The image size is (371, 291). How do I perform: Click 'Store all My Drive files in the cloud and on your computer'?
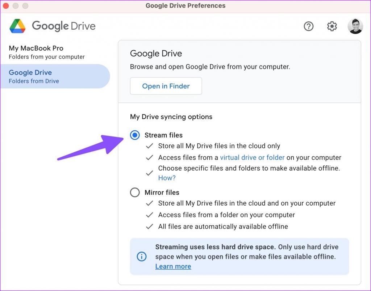click(247, 203)
